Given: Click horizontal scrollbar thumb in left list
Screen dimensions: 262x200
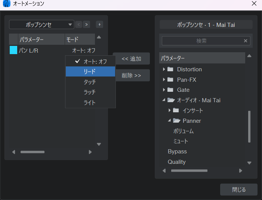Looking at the screenshot, I should pos(33,152).
